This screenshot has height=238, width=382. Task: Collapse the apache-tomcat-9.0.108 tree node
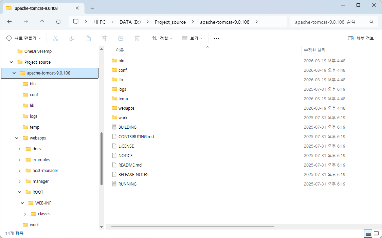(14, 73)
